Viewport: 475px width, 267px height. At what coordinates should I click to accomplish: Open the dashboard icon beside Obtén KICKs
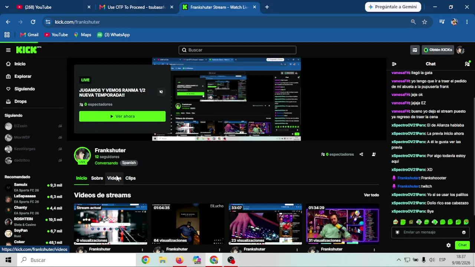point(415,50)
